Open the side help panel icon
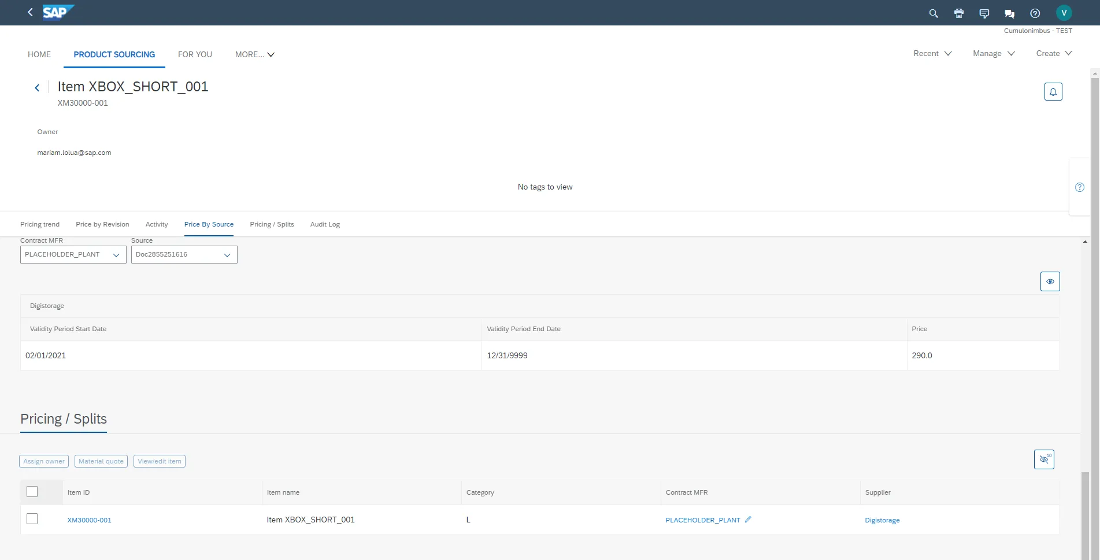Viewport: 1100px width, 560px height. coord(1079,187)
